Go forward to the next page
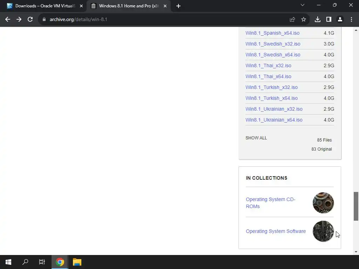This screenshot has width=359, height=269. (19, 20)
